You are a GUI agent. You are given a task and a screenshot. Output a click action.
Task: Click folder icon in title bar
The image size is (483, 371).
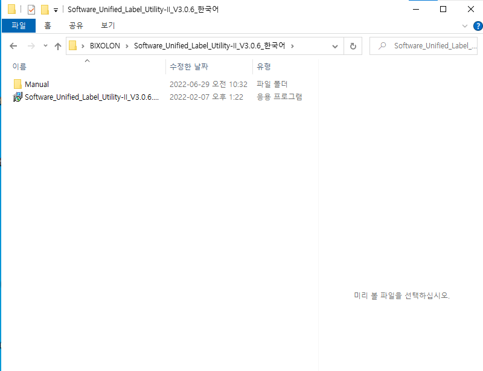click(11, 9)
